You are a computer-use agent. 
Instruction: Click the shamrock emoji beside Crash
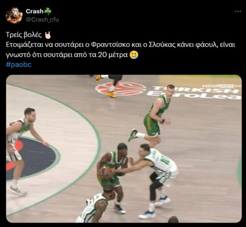point(48,11)
